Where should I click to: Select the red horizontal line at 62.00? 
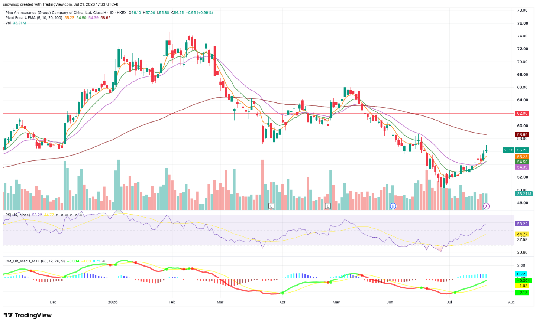point(258,113)
